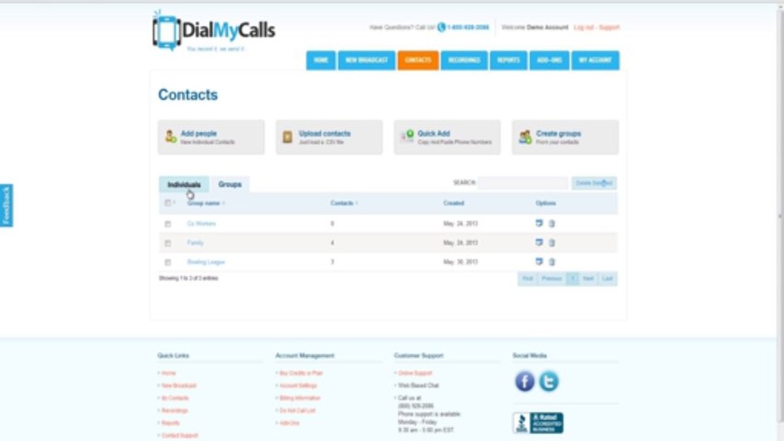
Task: Click the Create groups card
Action: tap(565, 137)
